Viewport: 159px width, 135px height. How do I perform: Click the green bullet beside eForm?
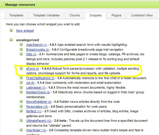(21, 68)
